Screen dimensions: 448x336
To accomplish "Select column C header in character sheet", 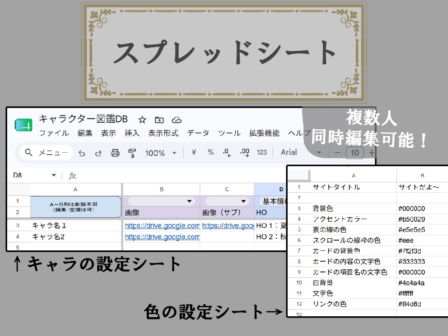I will [227, 190].
